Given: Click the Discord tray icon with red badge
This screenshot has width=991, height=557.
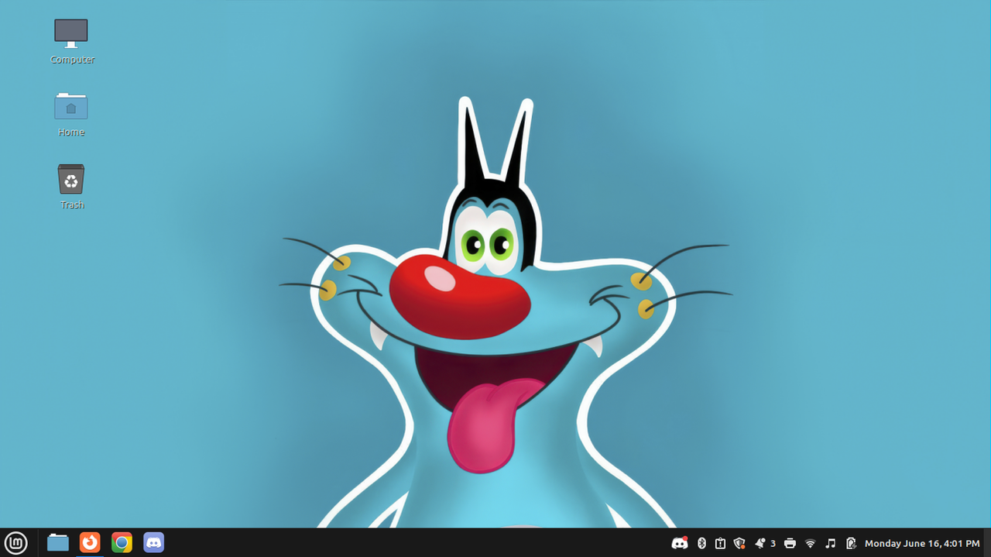Looking at the screenshot, I should [680, 543].
